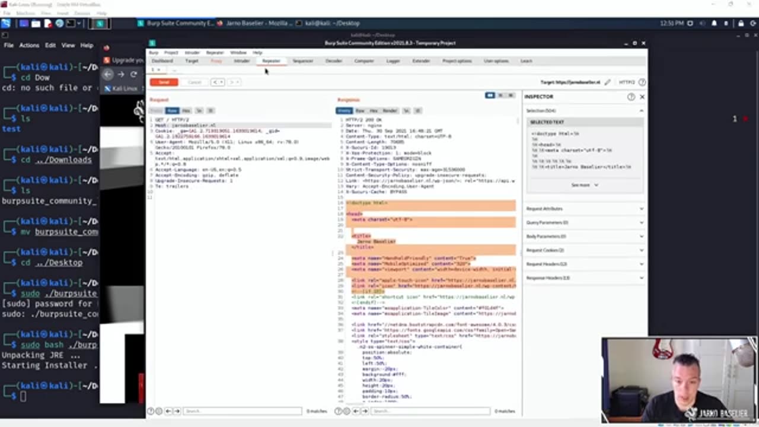Click Firefox forward arrow button
This screenshot has height=427, width=759.
pos(121,74)
